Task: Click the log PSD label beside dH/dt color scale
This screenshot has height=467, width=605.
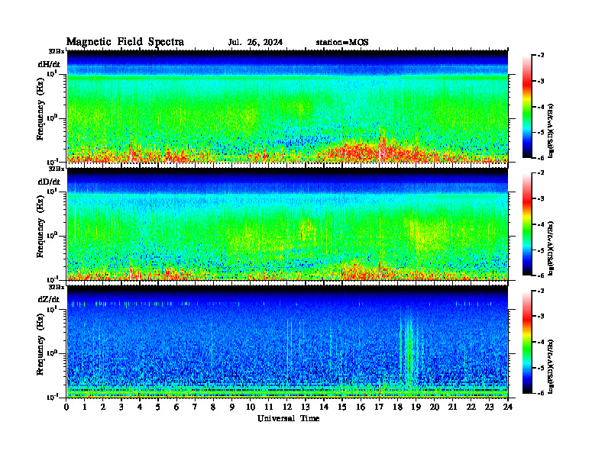Action: pos(552,130)
